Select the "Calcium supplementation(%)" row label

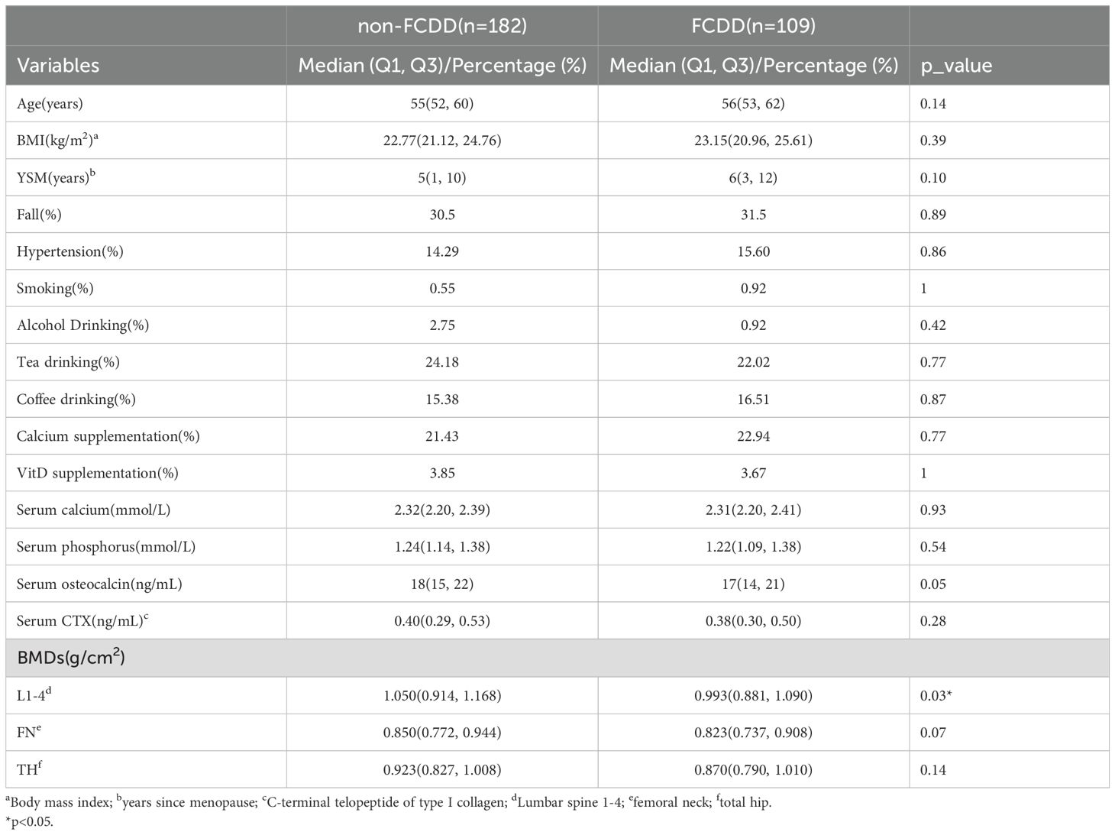point(108,436)
